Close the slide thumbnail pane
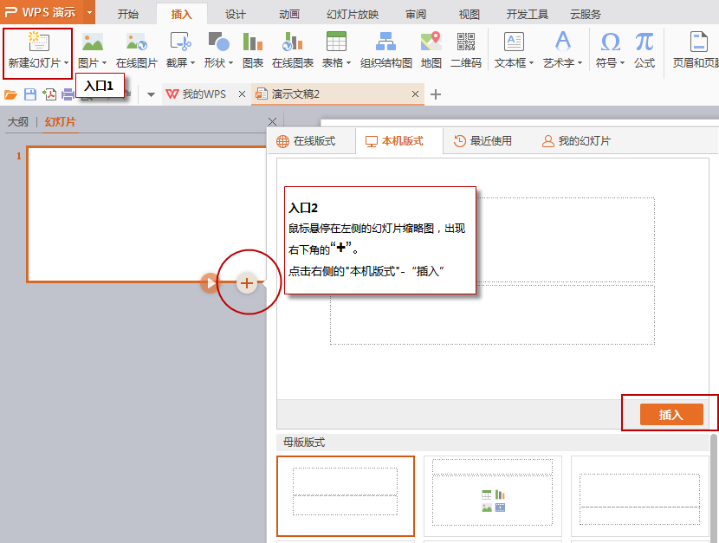This screenshot has height=543, width=719. pos(272,121)
